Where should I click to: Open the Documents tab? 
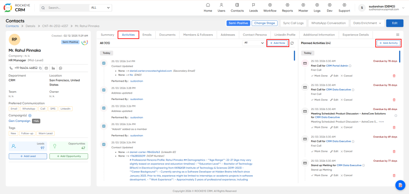(167, 35)
